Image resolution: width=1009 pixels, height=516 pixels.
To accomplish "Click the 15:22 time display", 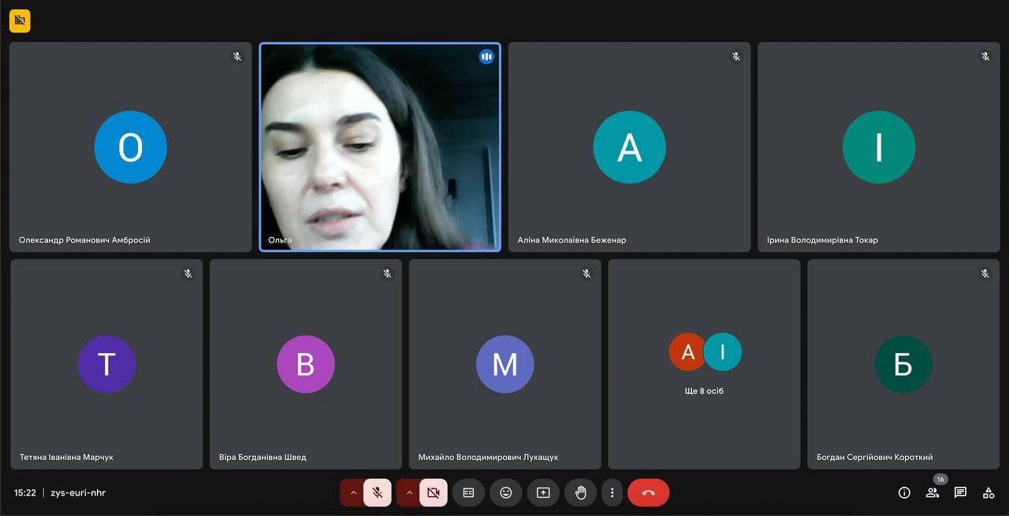I will [25, 492].
